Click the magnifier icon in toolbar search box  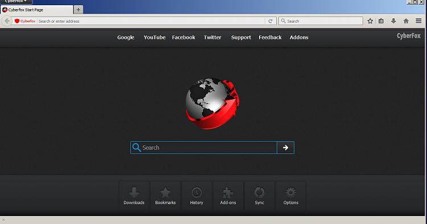click(283, 21)
